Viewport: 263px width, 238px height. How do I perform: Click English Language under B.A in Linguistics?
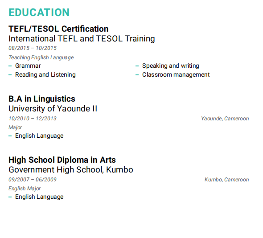39,135
